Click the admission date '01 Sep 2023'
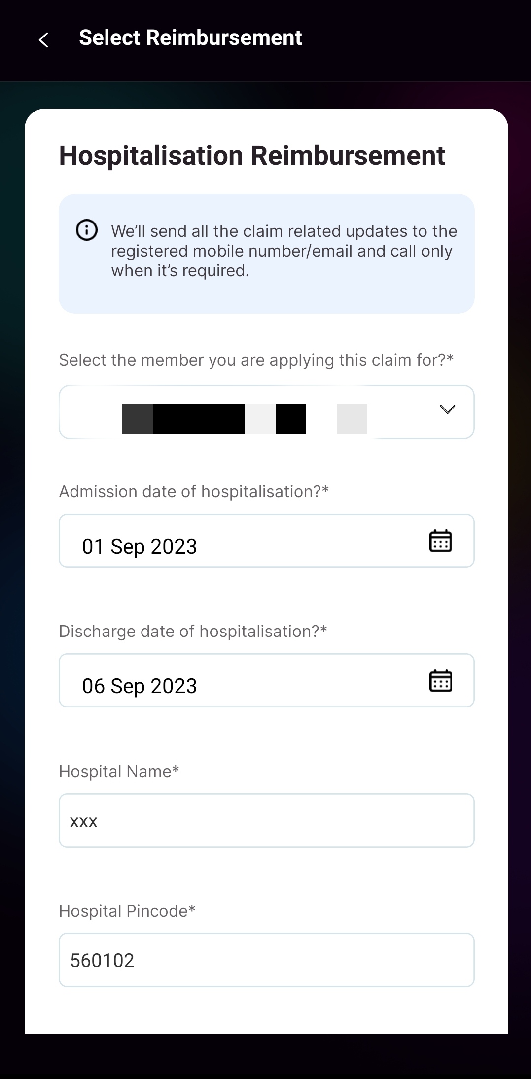 coord(140,547)
